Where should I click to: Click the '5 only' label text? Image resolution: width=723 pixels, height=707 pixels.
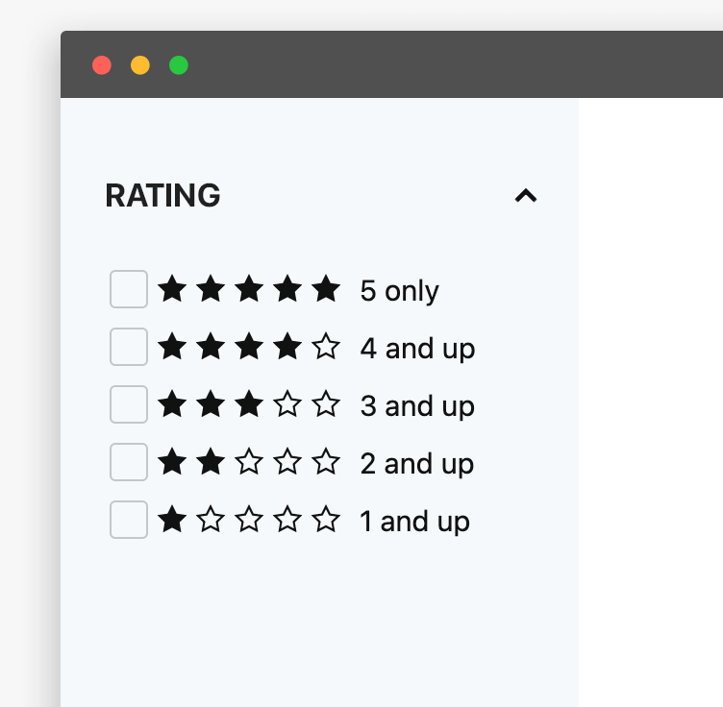(x=399, y=290)
